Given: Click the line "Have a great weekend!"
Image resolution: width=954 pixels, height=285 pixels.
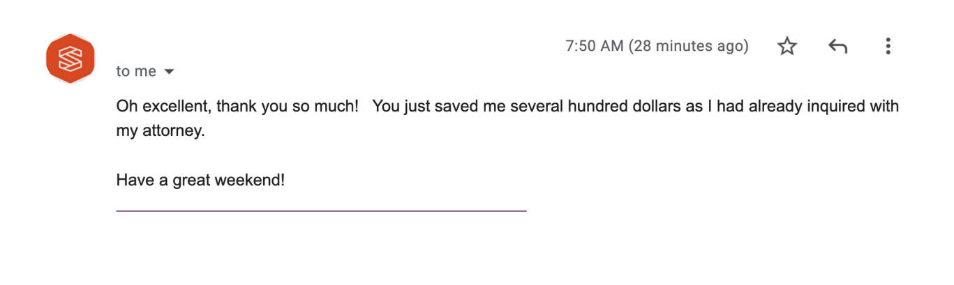Looking at the screenshot, I should coord(200,180).
